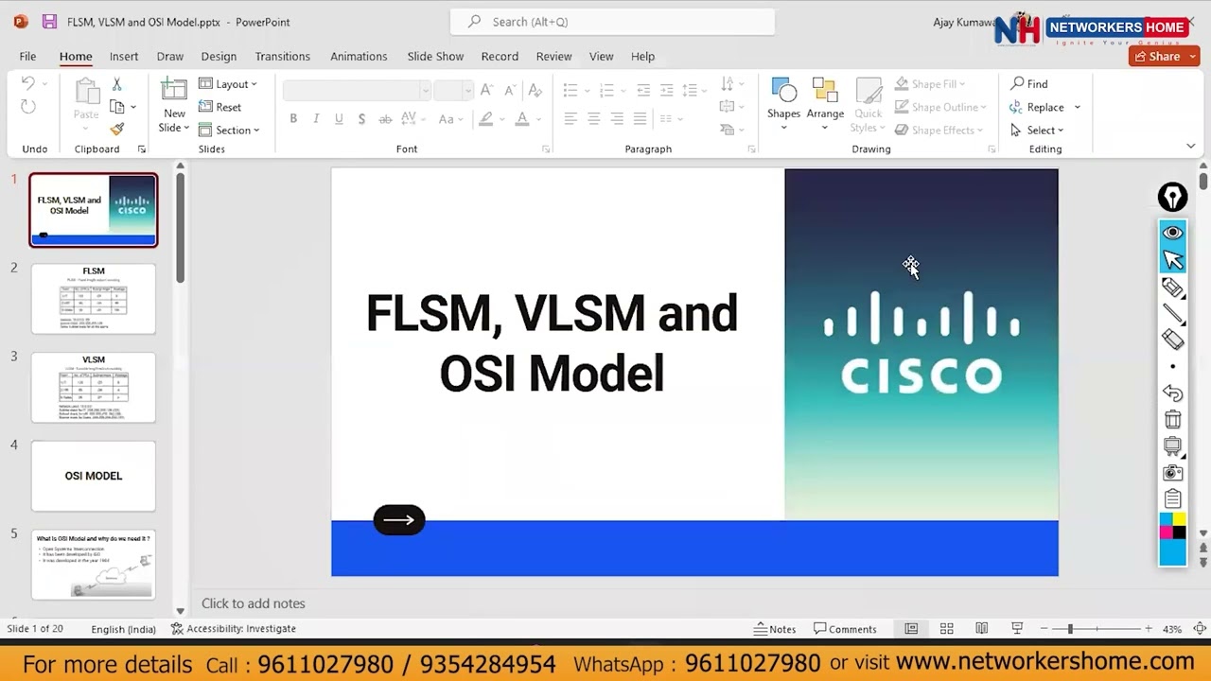Open the Help tab
The width and height of the screenshot is (1211, 681).
point(642,57)
